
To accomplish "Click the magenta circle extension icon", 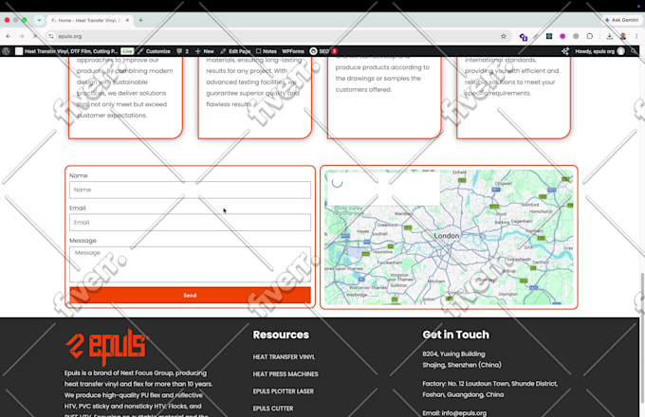I will point(562,36).
